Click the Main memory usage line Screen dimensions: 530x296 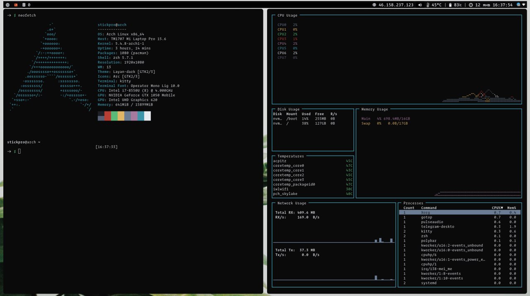[x=385, y=118]
